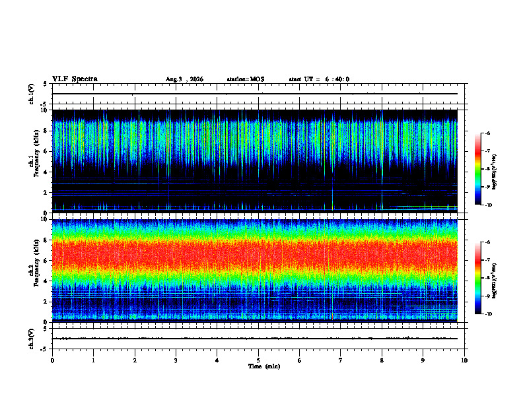523x404 pixels.
Task: Click the ch.3(V) axis label
Action: point(31,339)
